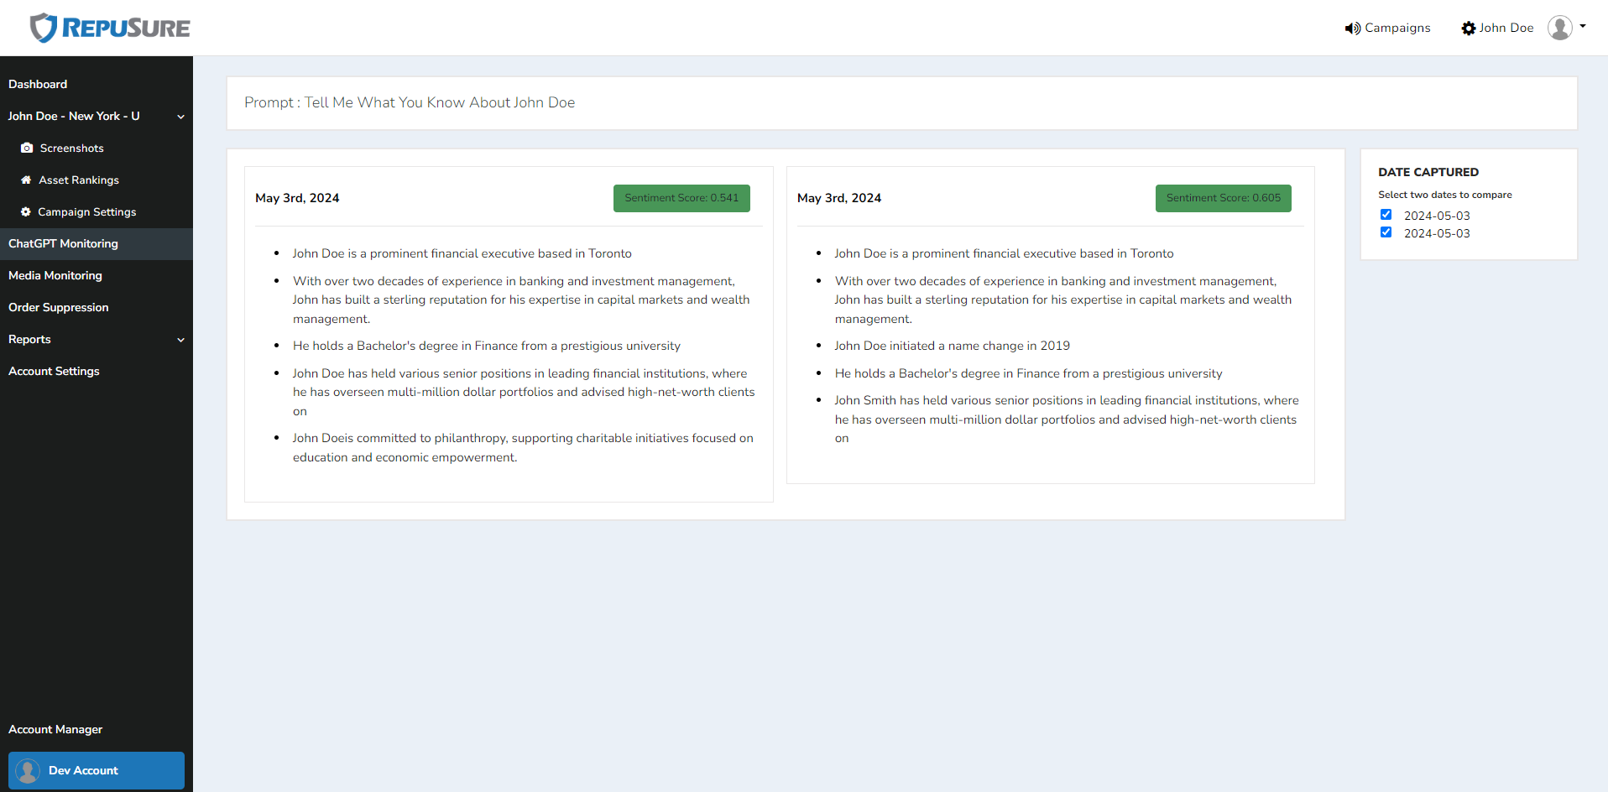Viewport: 1608px width, 792px height.
Task: Click the DATE CAPTURED heading
Action: (x=1428, y=172)
